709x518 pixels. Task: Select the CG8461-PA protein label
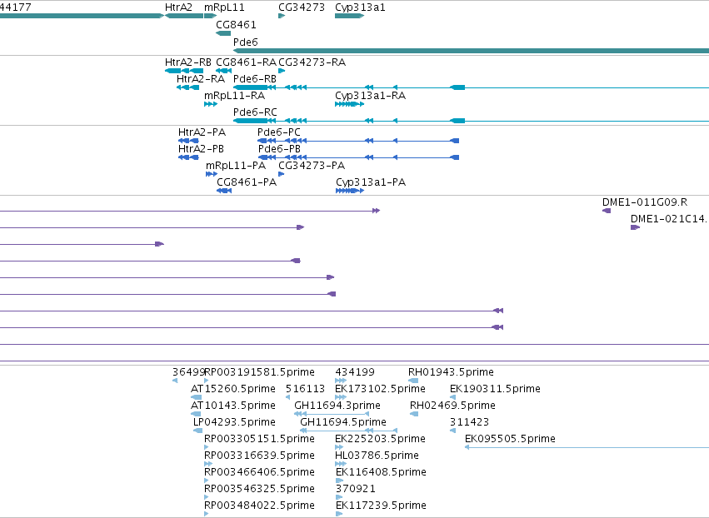[x=247, y=182]
